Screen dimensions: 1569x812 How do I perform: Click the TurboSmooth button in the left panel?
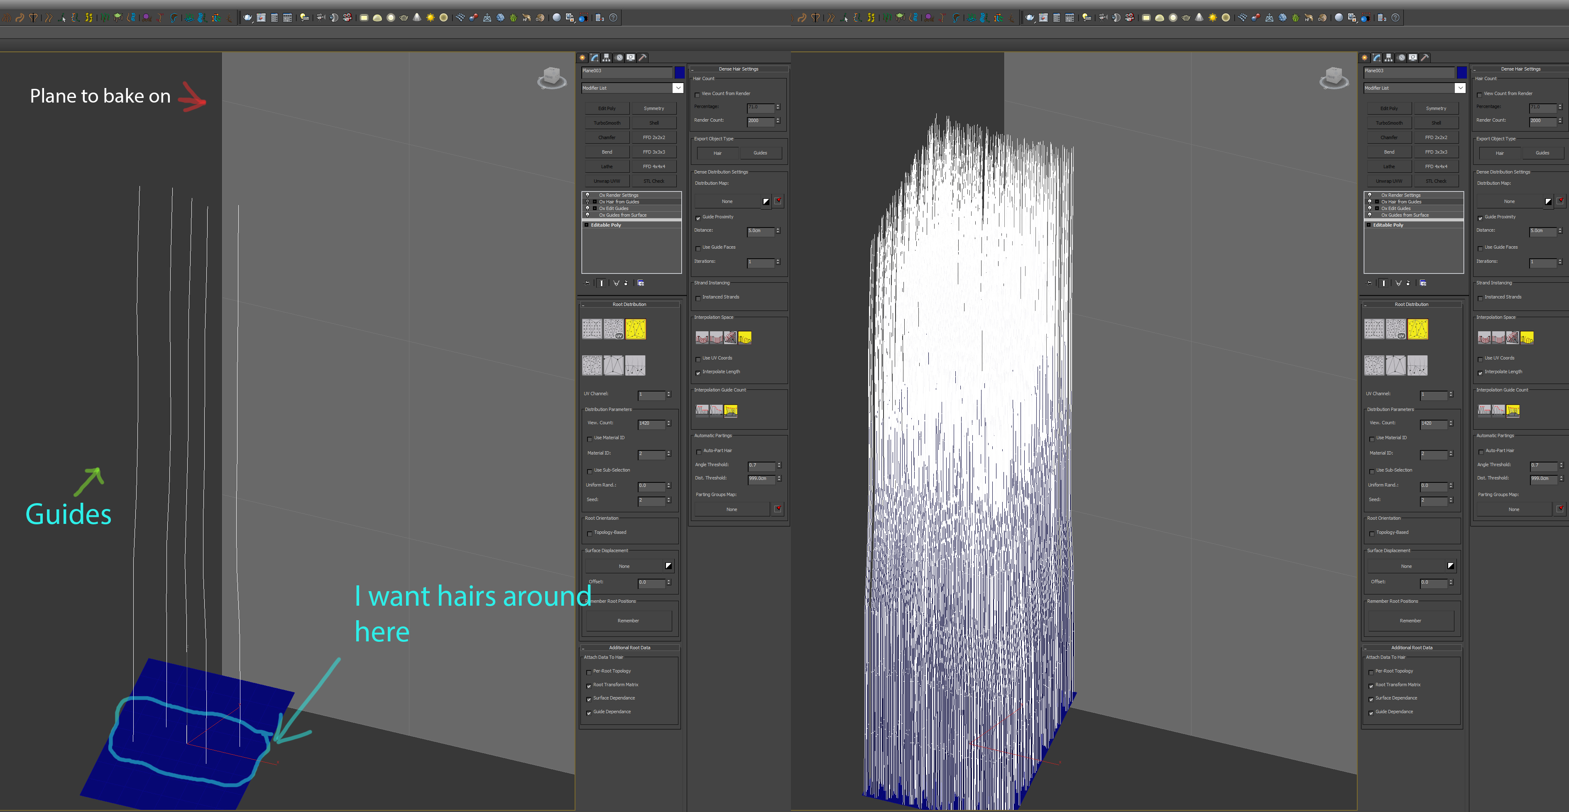tap(607, 123)
